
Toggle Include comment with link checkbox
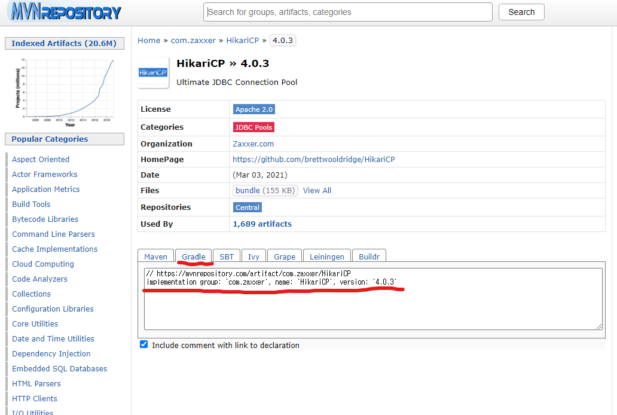[x=143, y=344]
